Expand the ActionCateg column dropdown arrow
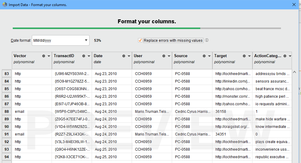This screenshot has width=301, height=163. [x=290, y=56]
